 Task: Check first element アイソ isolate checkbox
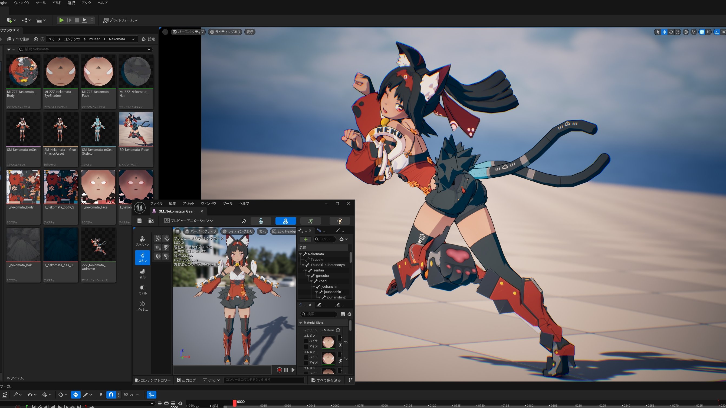point(306,346)
